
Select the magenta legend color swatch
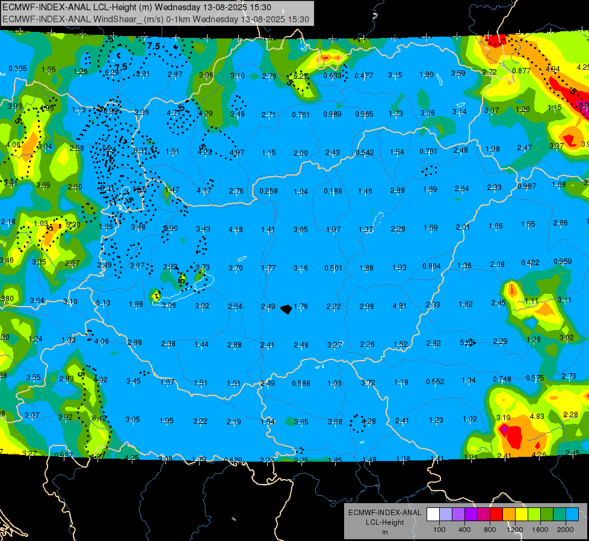click(484, 515)
